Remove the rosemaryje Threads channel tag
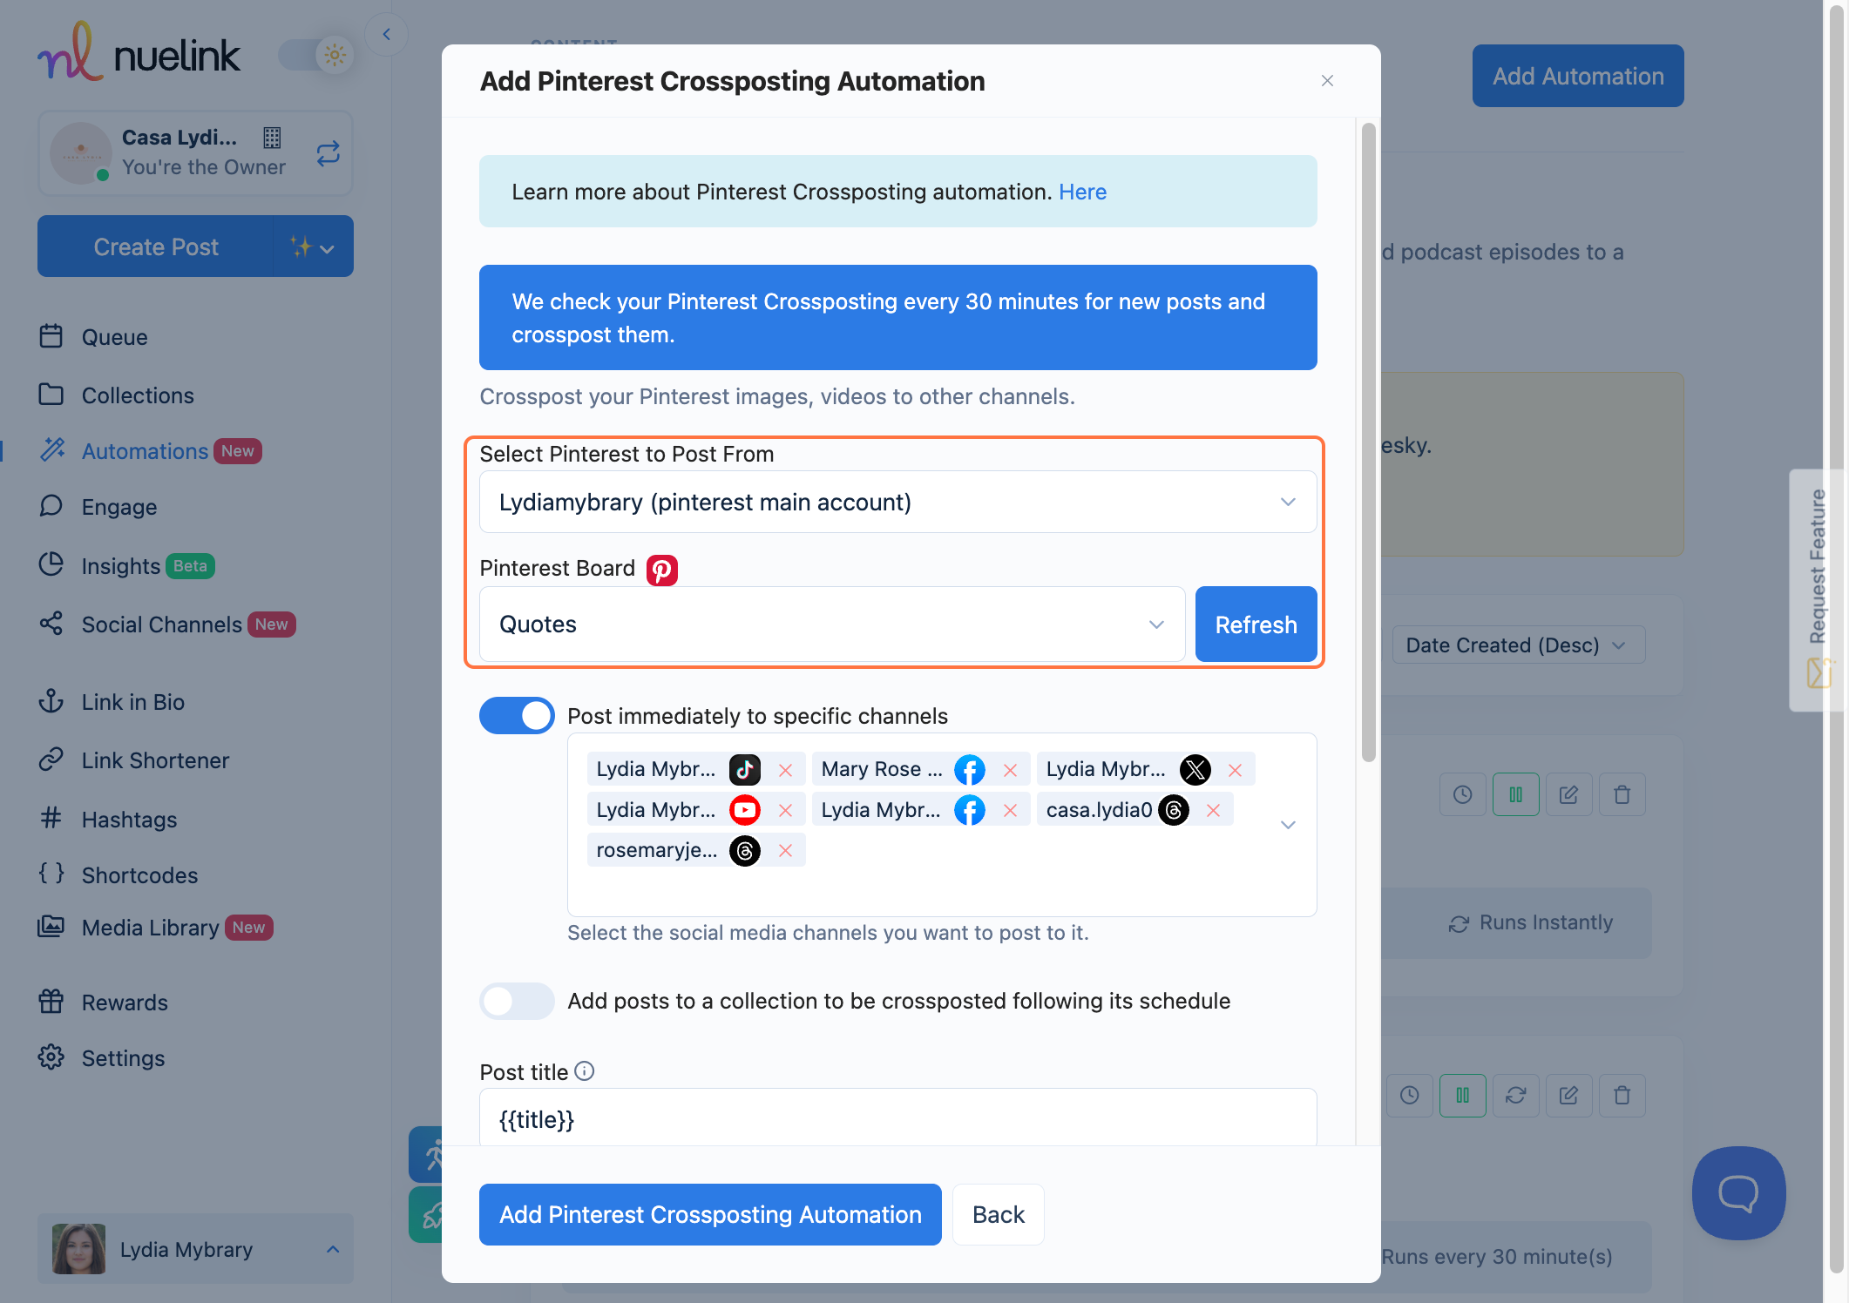This screenshot has width=1849, height=1303. 785,851
